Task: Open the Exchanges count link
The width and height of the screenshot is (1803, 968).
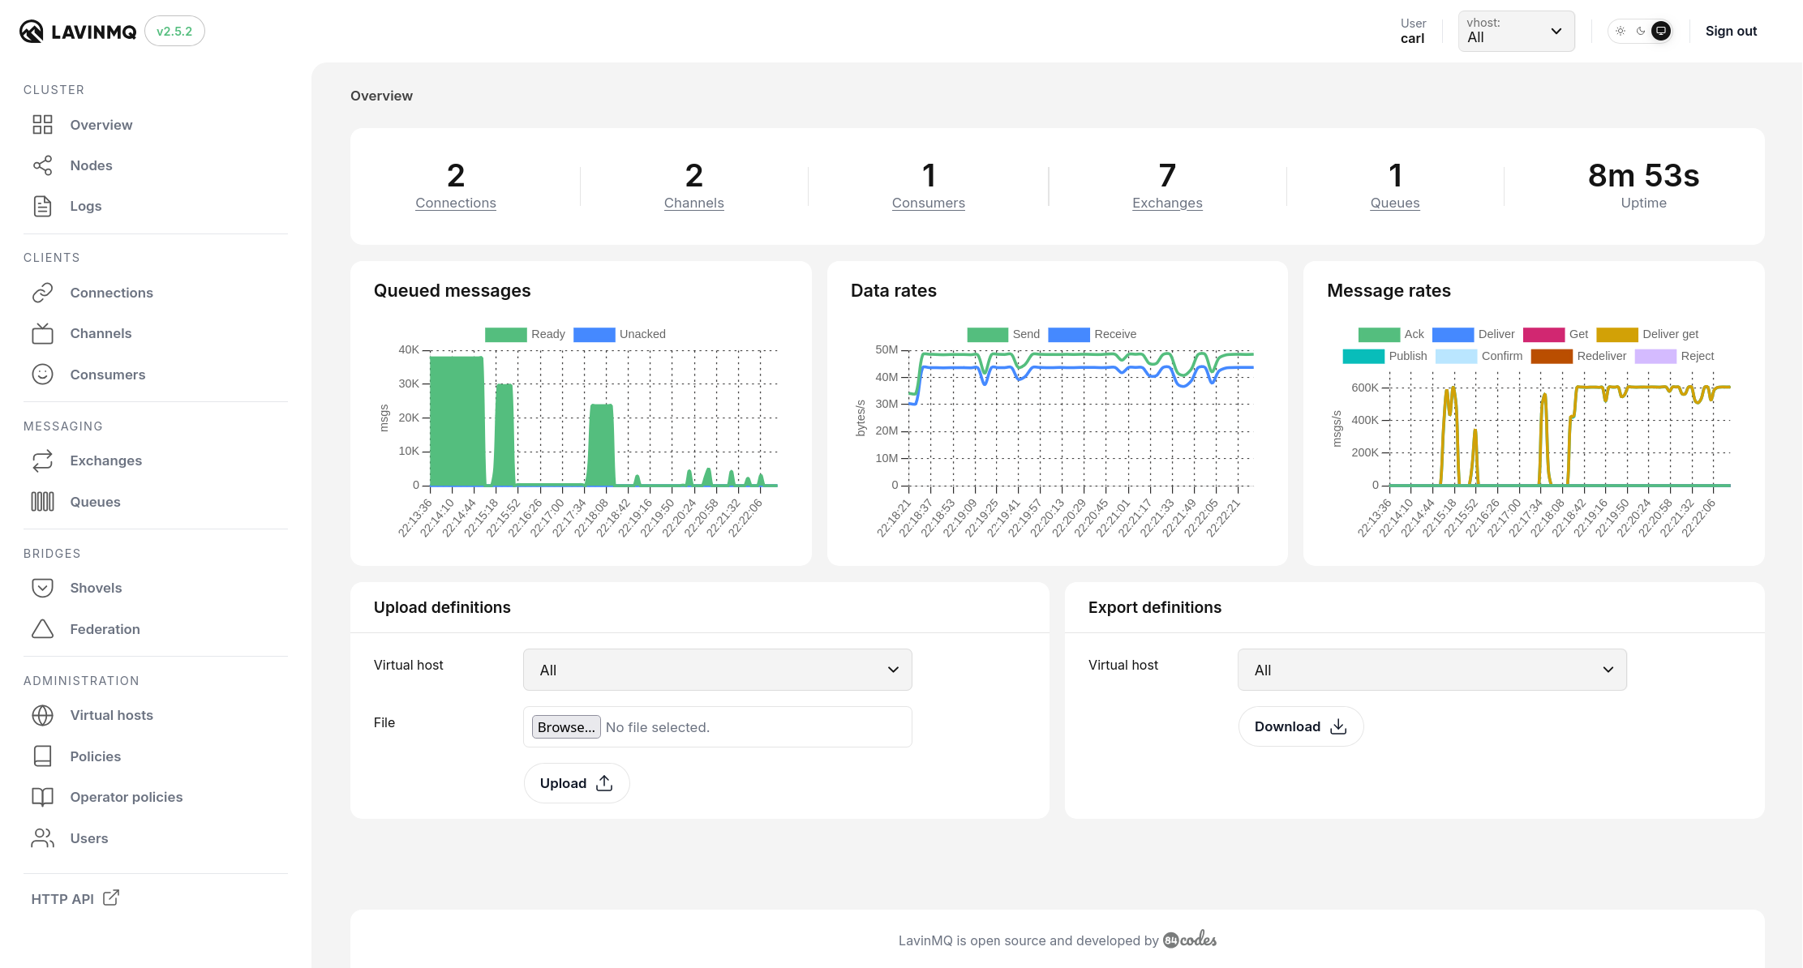Action: (1166, 203)
